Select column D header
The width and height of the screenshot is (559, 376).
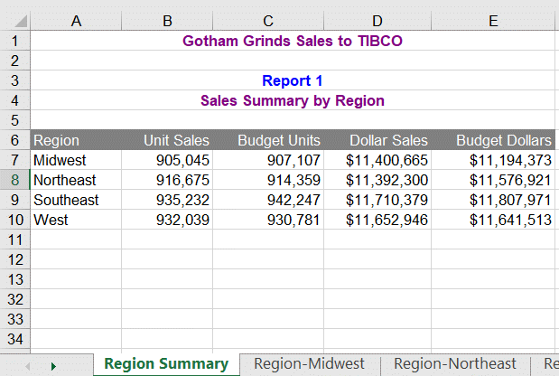pyautogui.click(x=376, y=21)
